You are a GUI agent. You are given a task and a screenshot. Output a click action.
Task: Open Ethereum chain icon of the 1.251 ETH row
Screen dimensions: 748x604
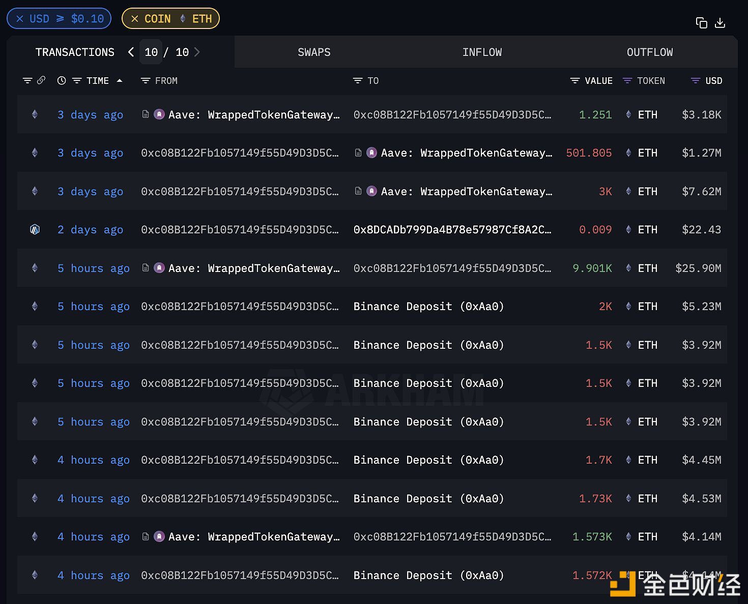point(35,114)
